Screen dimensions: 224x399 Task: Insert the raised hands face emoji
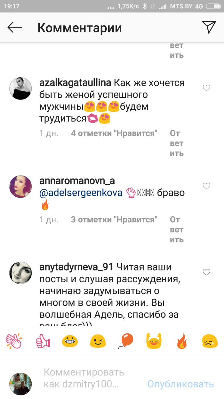(154, 341)
